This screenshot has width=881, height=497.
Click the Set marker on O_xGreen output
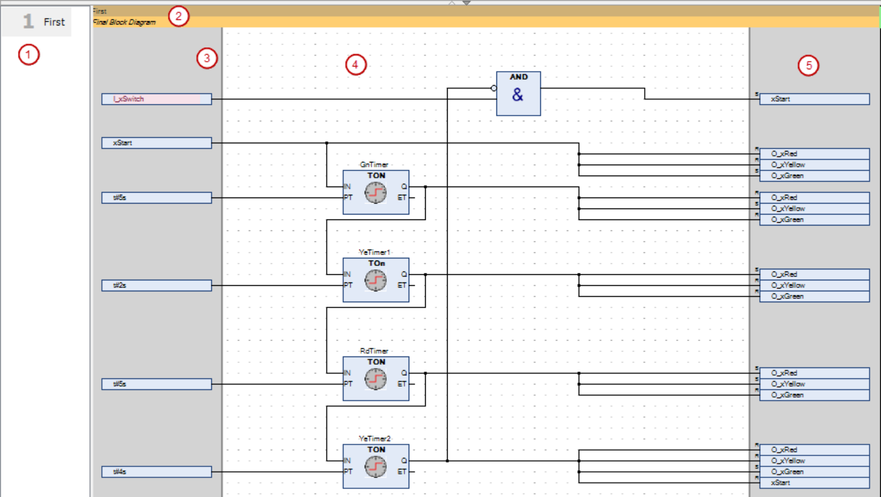pos(756,171)
